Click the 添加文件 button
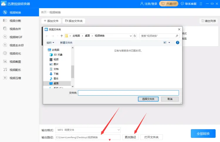The image size is (220, 142). [51, 21]
